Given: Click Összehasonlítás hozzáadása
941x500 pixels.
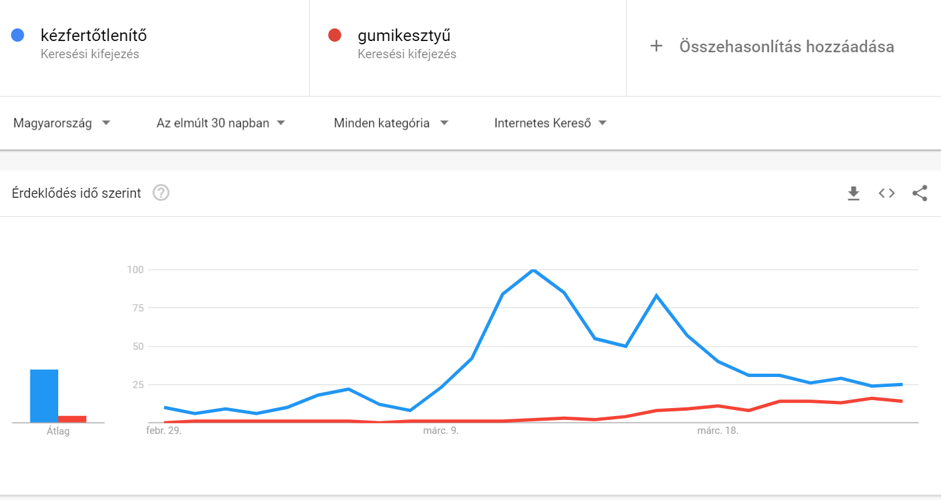Looking at the screenshot, I should [x=786, y=46].
